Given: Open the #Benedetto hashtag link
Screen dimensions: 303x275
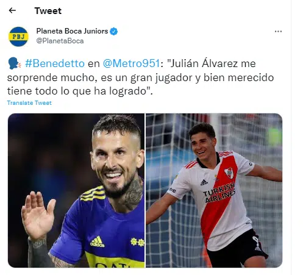Looking at the screenshot, I should coord(55,63).
